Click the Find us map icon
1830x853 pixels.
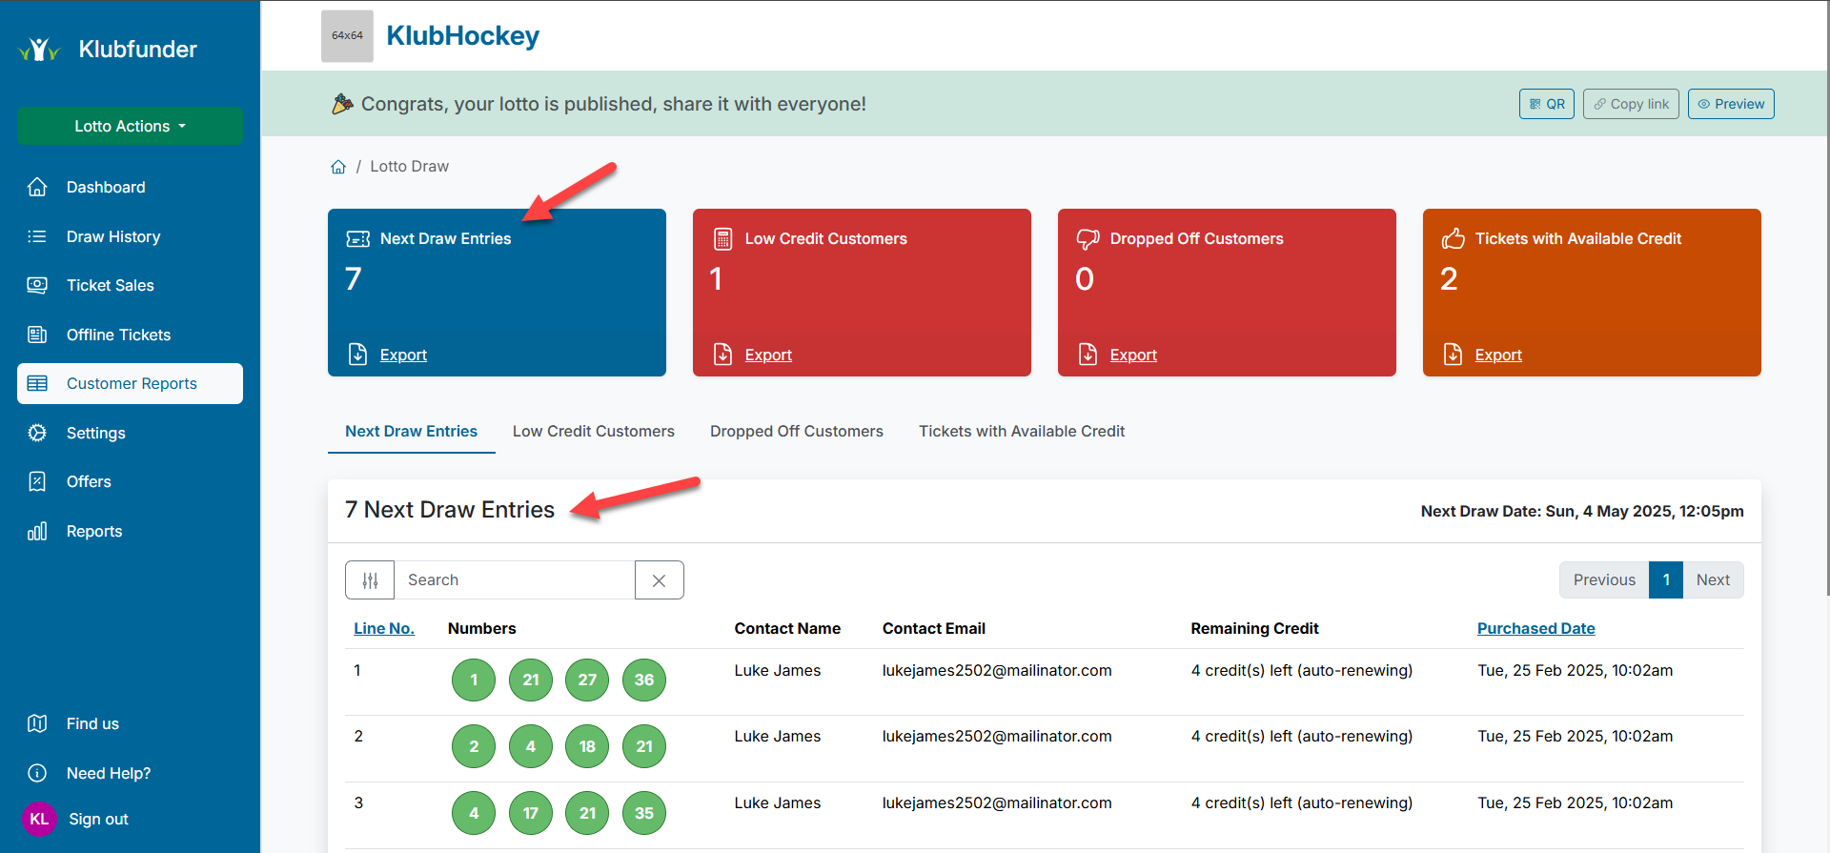[x=37, y=723]
